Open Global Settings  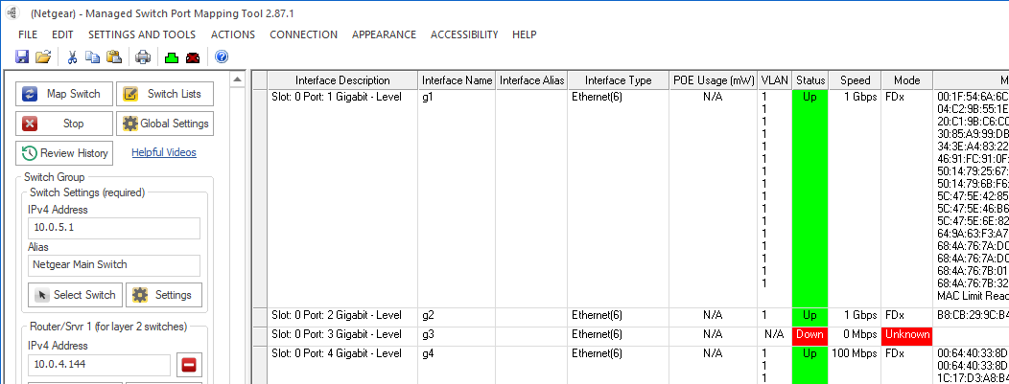[165, 124]
